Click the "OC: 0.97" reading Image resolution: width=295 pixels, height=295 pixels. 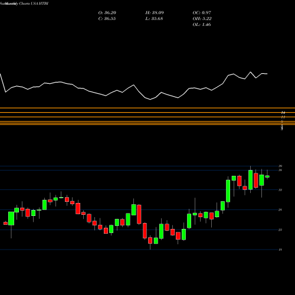[x=202, y=13]
